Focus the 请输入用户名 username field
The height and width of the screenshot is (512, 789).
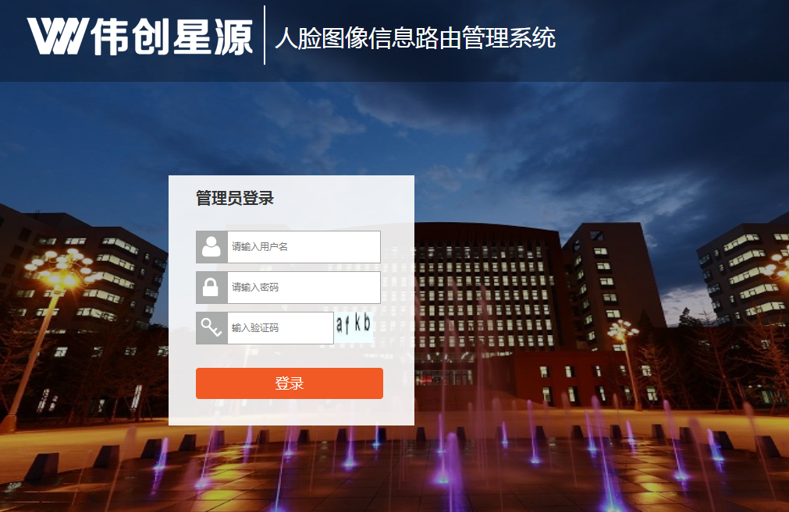click(x=304, y=247)
